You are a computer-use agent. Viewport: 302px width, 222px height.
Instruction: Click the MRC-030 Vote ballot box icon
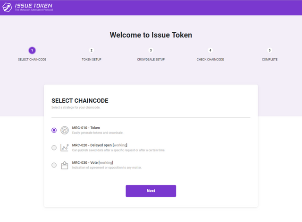(65, 165)
